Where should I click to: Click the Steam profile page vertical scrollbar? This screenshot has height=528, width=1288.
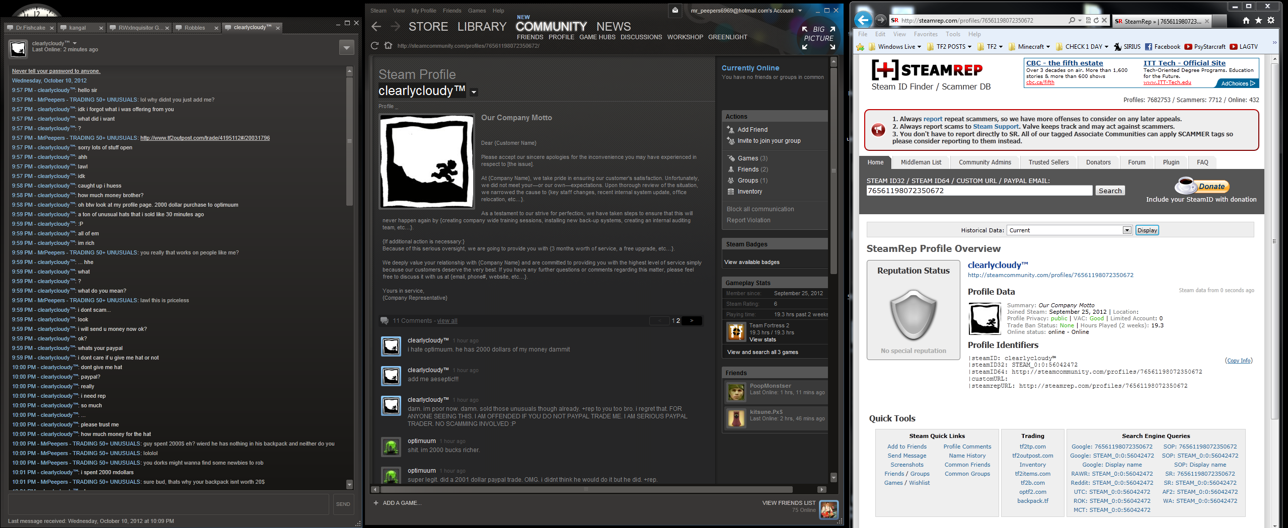tap(834, 170)
